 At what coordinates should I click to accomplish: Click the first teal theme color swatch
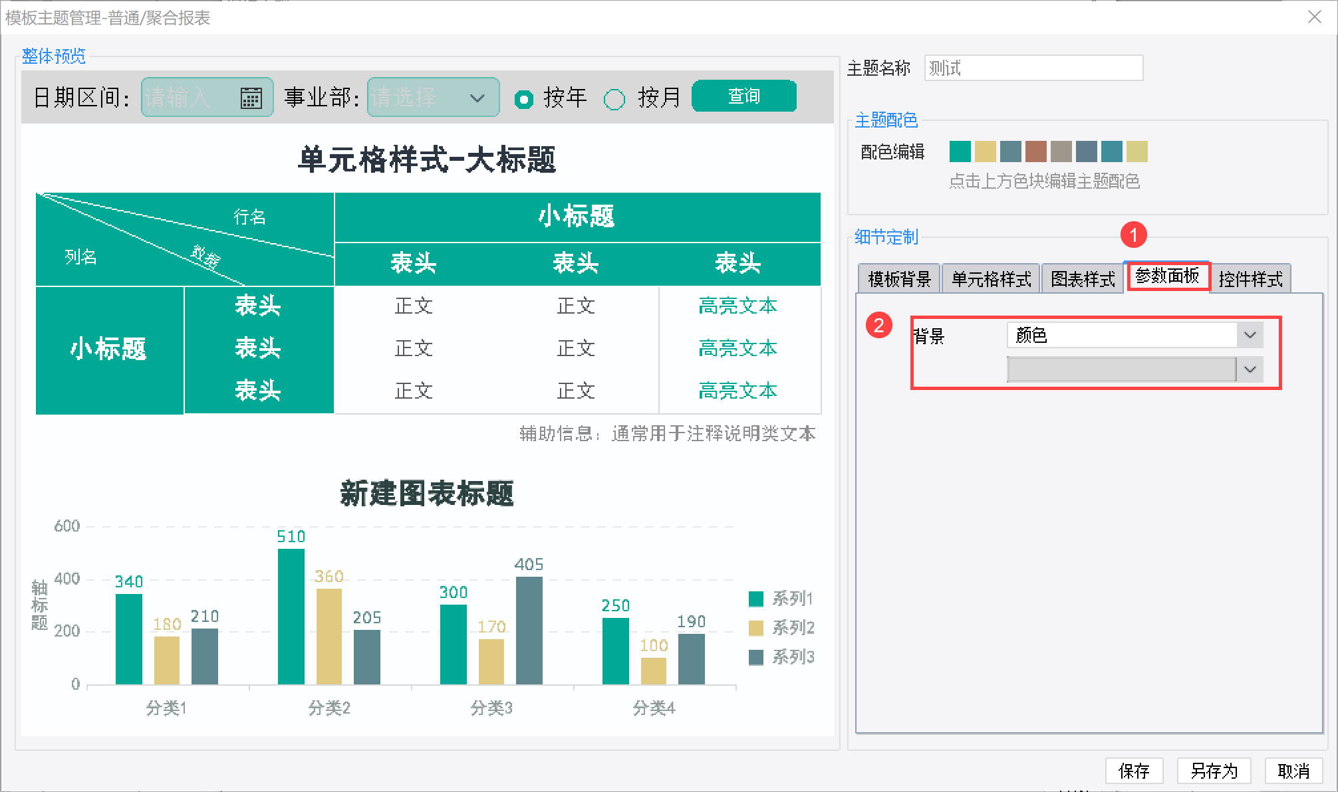tap(960, 151)
